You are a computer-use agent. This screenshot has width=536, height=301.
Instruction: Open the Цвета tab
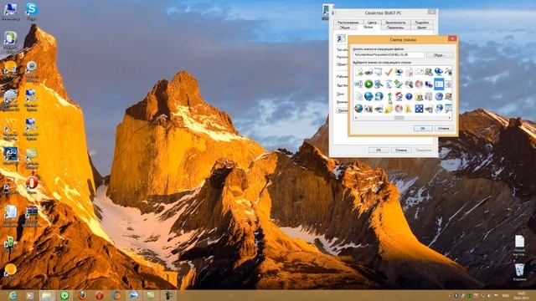[x=372, y=23]
